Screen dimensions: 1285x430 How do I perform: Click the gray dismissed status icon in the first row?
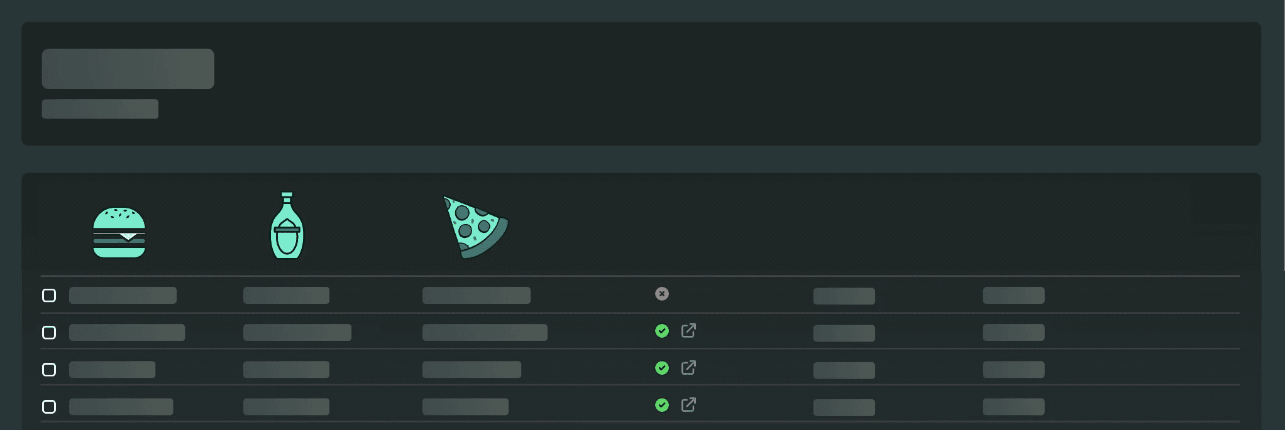point(661,294)
